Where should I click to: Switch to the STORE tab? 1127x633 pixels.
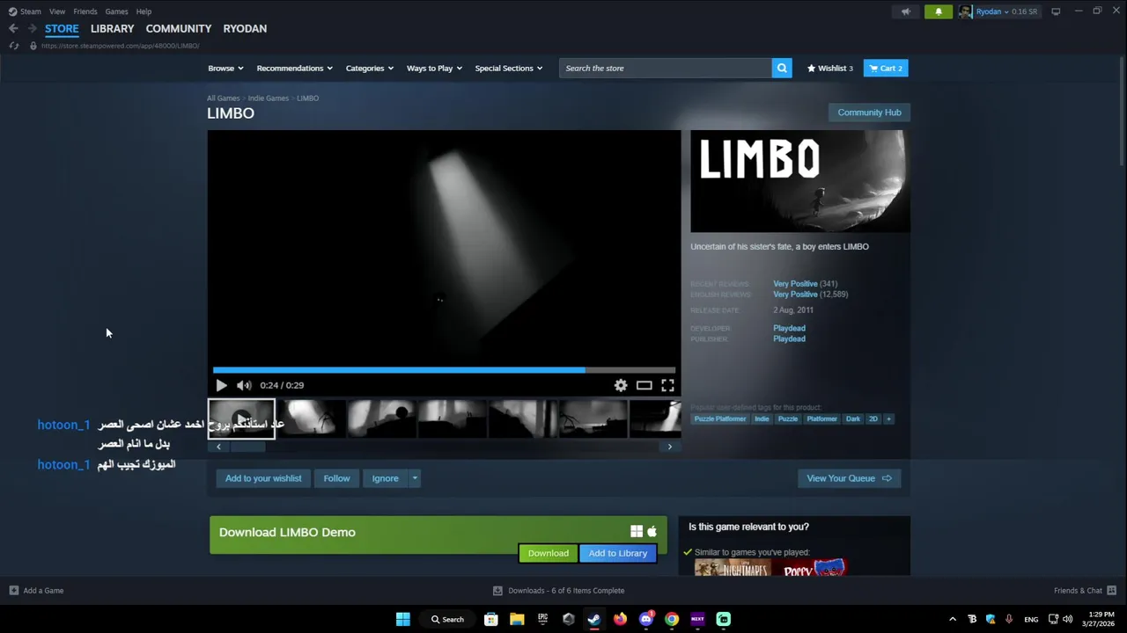[x=62, y=29]
